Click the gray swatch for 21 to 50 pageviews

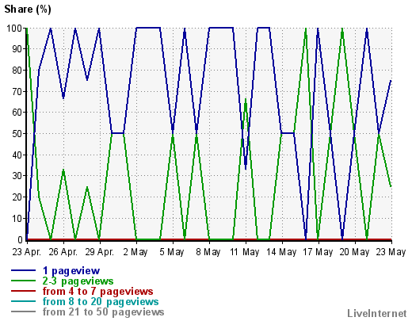(23, 311)
